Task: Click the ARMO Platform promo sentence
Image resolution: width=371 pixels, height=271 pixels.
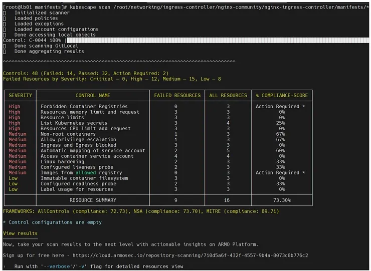Action: point(130,244)
